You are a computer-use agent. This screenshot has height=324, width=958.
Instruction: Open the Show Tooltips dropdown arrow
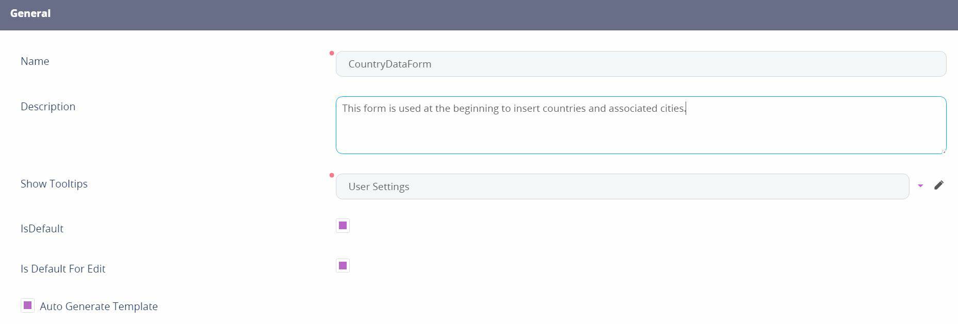click(920, 185)
